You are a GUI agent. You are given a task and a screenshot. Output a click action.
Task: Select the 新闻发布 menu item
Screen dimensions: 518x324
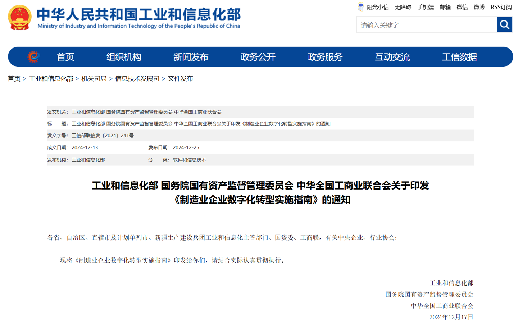pyautogui.click(x=191, y=57)
